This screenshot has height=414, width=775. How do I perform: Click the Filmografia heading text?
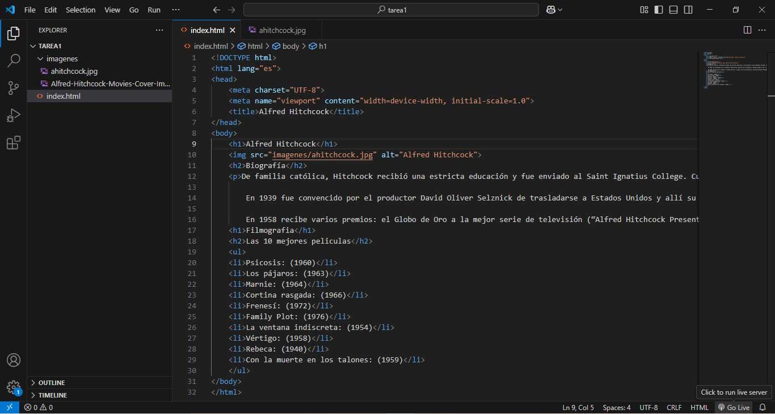point(269,230)
